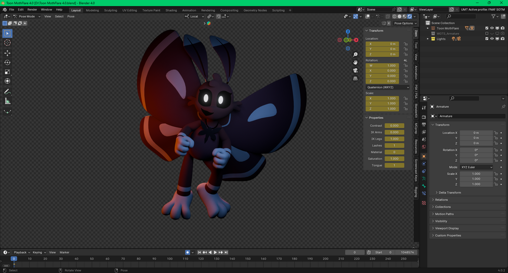The width and height of the screenshot is (508, 273).
Task: Jump to the timeline start frame
Action: click(x=199, y=252)
